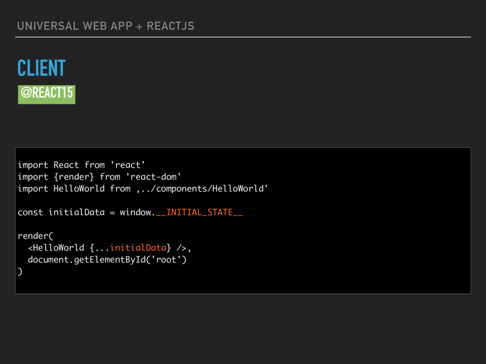
Task: Click the line "import React from 'react'"
Action: (x=81, y=165)
